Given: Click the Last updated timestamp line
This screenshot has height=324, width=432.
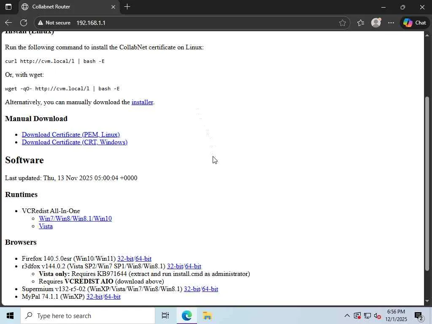Looking at the screenshot, I should 71,178.
